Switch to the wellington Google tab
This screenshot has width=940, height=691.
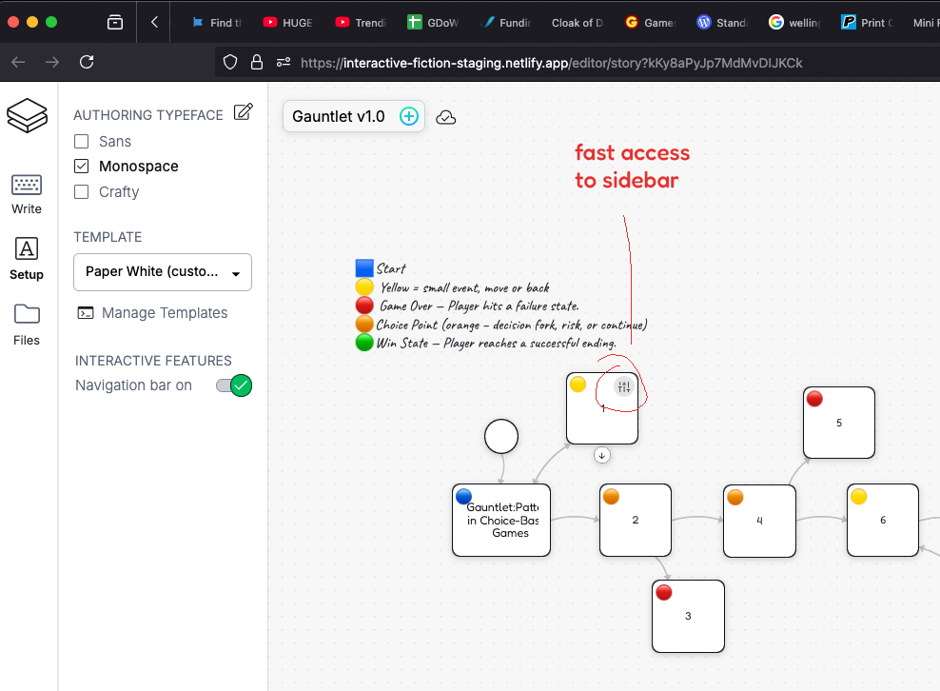pyautogui.click(x=794, y=22)
